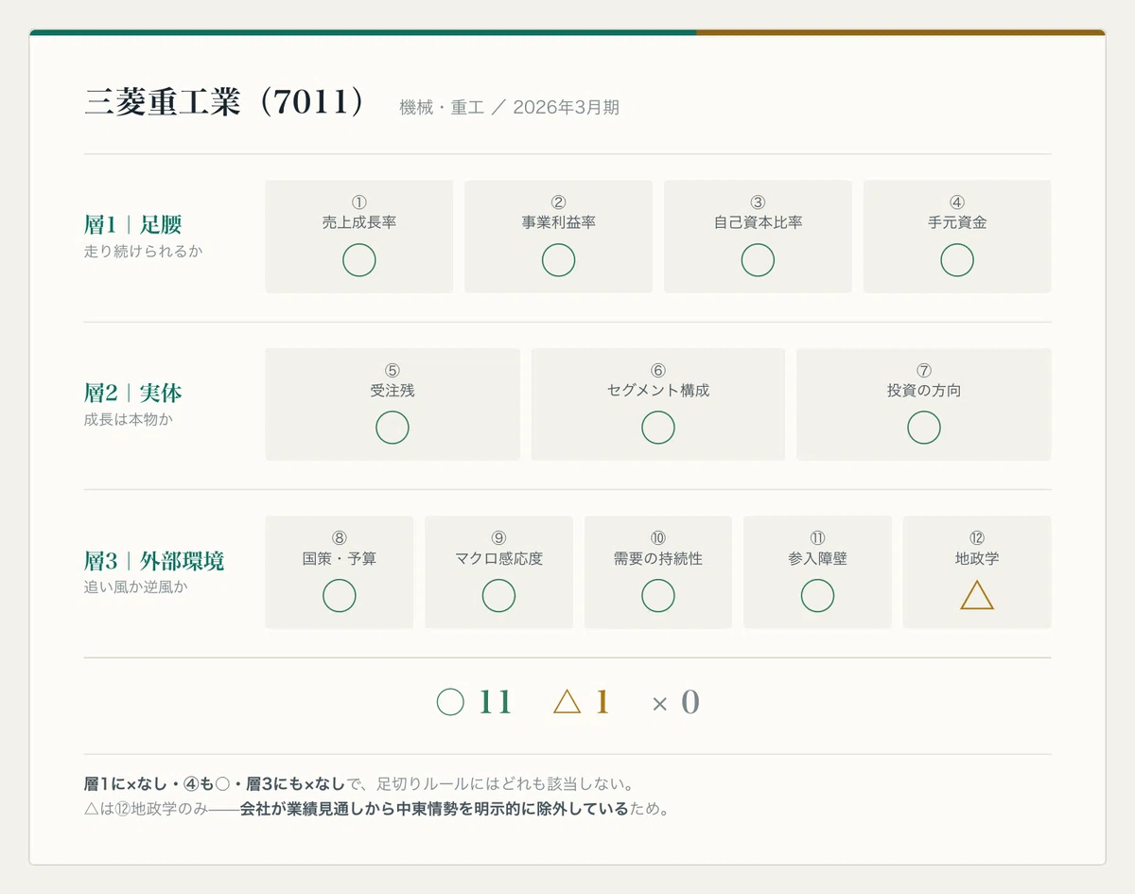
Task: Select the 売上成長率 label
Action: (359, 222)
